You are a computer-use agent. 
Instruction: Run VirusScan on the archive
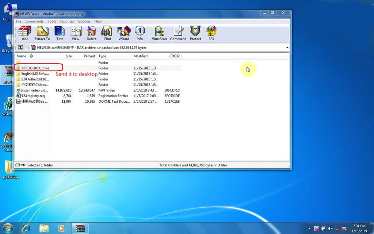click(x=159, y=33)
